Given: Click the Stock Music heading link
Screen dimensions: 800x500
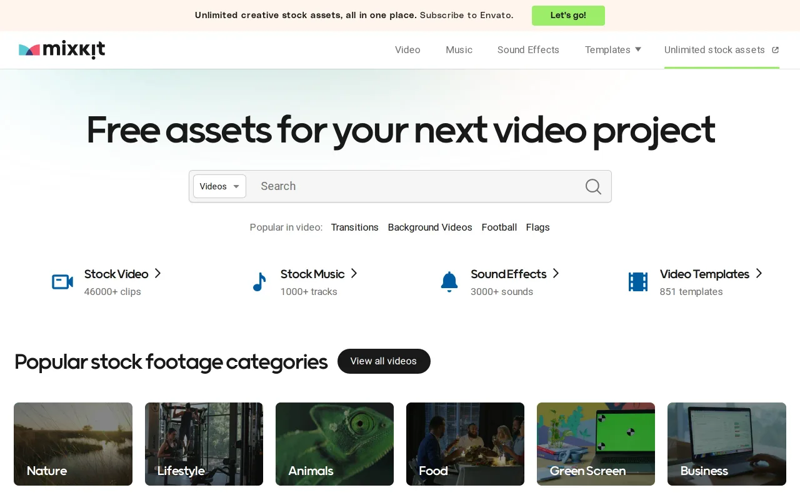Looking at the screenshot, I should [x=312, y=274].
